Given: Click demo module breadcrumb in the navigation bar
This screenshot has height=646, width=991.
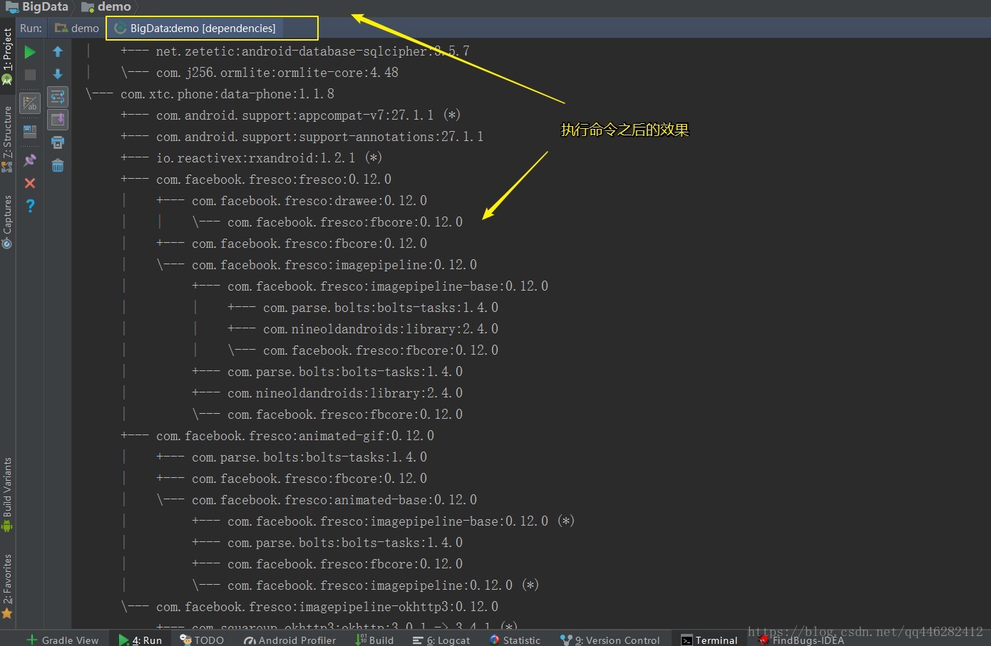Looking at the screenshot, I should [106, 7].
